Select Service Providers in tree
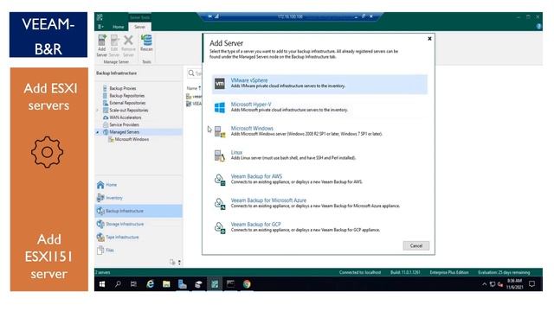The image size is (554, 311). 124,124
